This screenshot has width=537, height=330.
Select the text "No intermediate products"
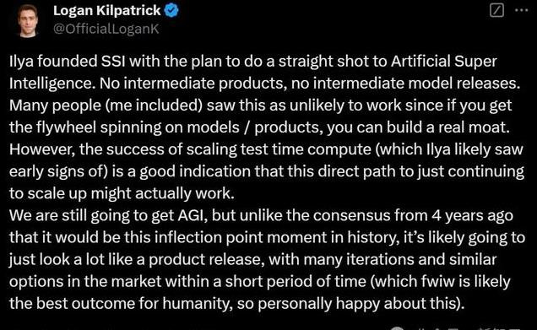192,84
